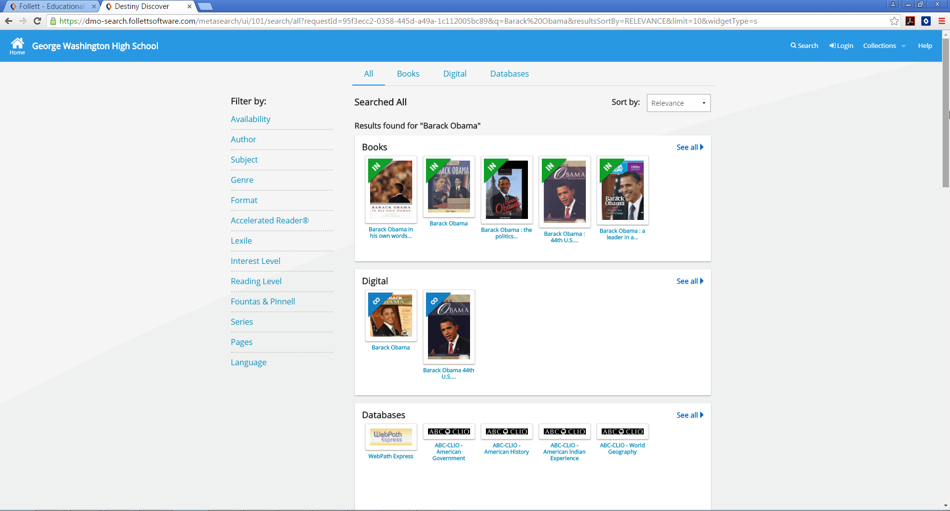Screen dimensions: 950x511
Task: Click the 'ABC-CLIO - World Geography' link
Action: point(622,449)
